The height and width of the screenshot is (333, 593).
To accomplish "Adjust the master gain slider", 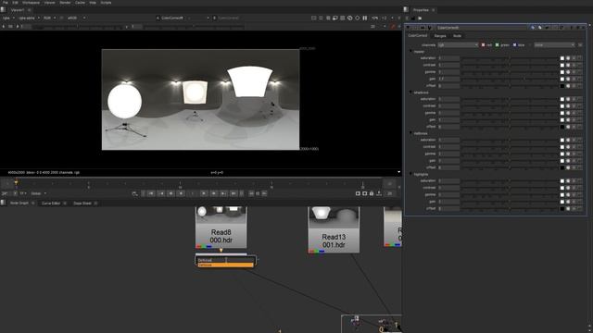I will tap(510, 79).
